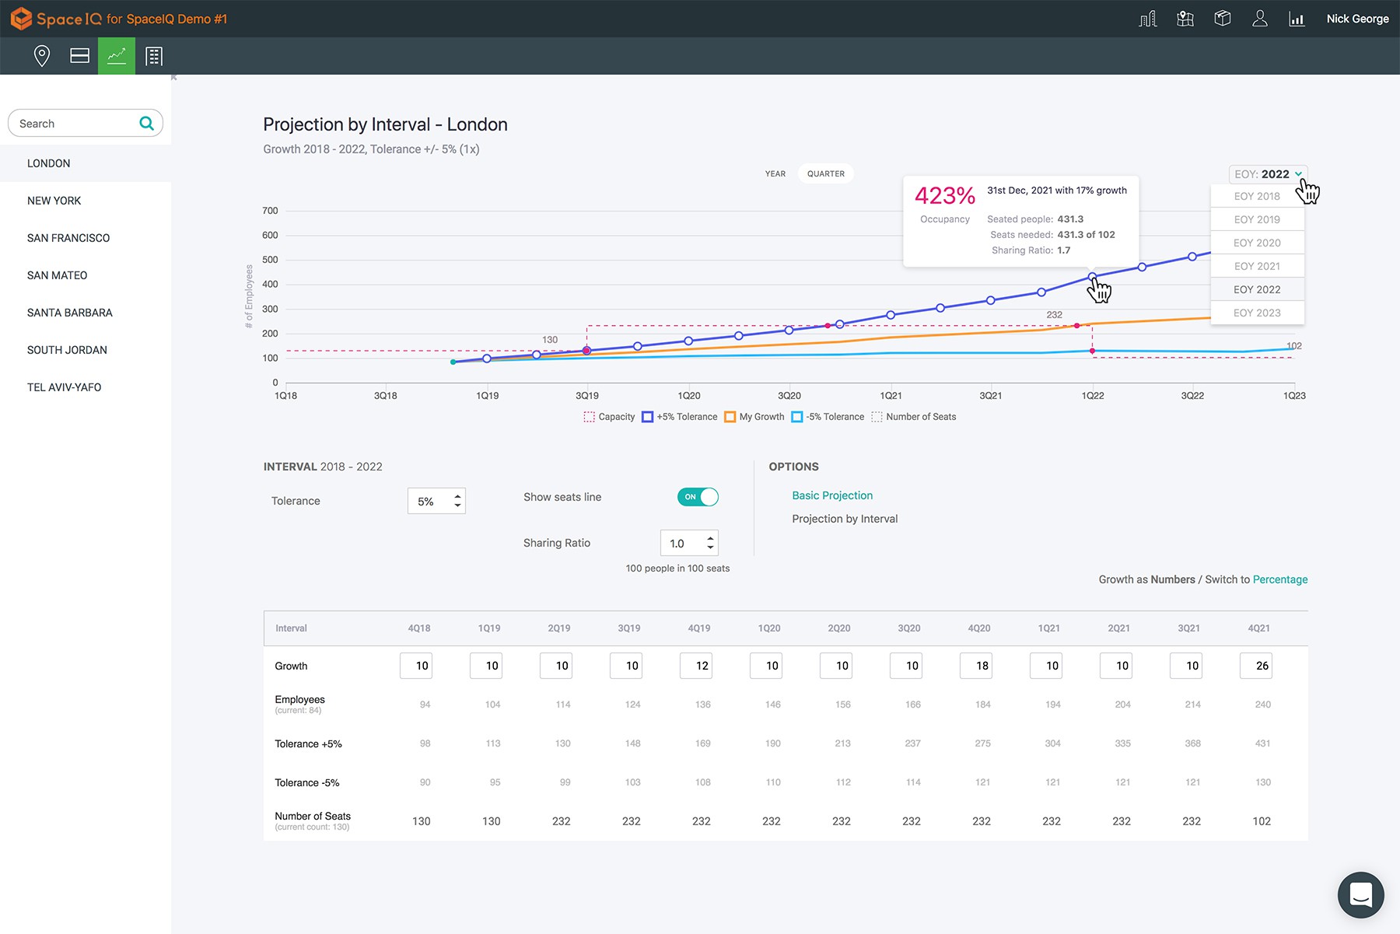
Task: Open the EOY: 2022 dropdown
Action: pyautogui.click(x=1267, y=173)
